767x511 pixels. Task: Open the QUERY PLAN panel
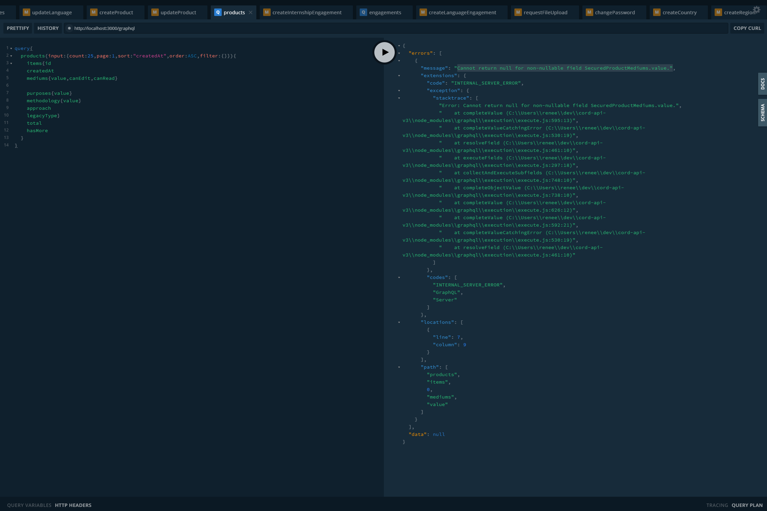[747, 505]
